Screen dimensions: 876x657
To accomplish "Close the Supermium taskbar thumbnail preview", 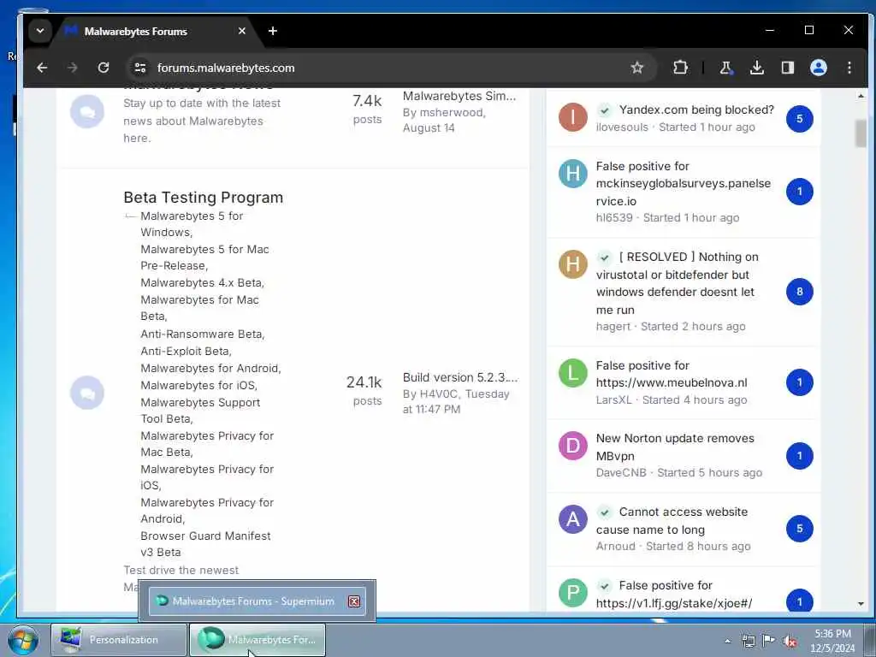I will [354, 601].
